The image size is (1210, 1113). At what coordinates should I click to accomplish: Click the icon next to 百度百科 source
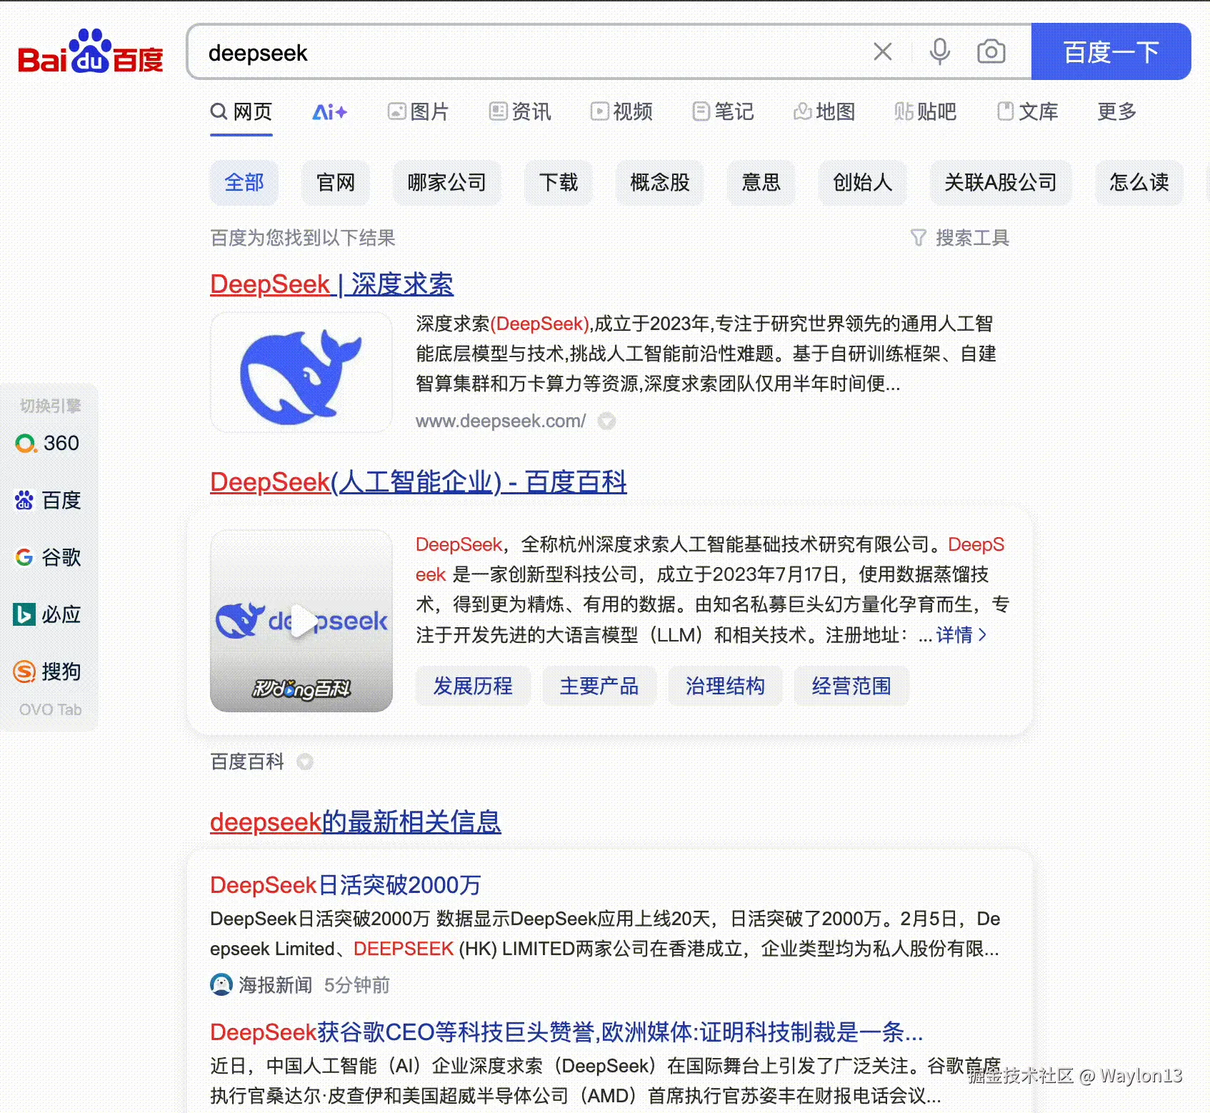click(305, 762)
